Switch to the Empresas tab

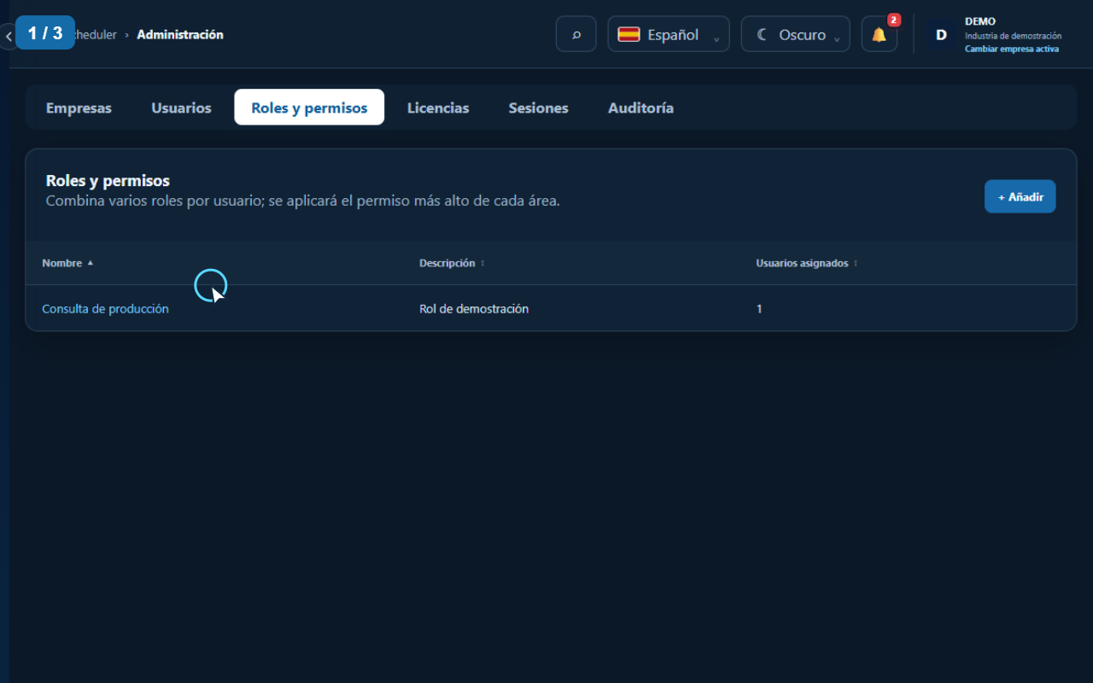tap(79, 108)
